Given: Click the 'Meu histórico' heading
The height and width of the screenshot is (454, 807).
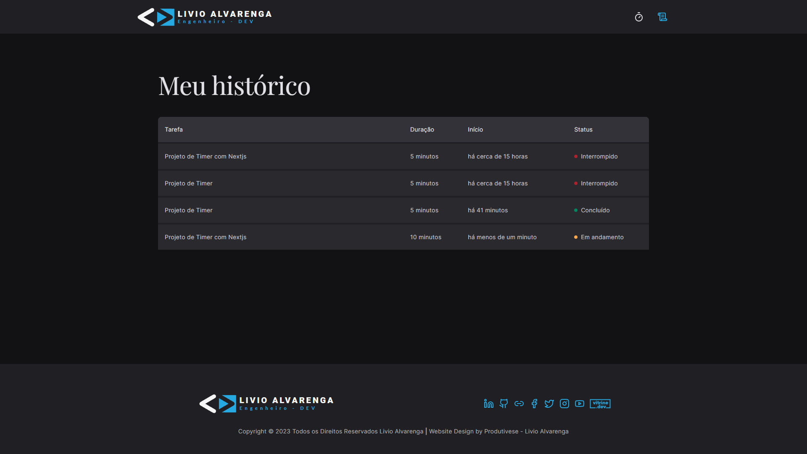Looking at the screenshot, I should point(234,86).
